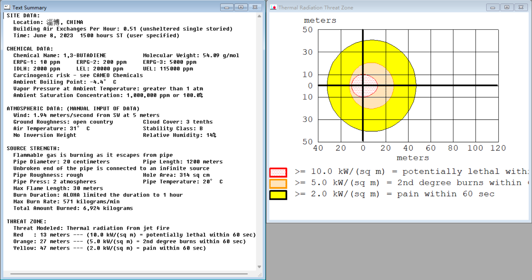Click the horizontal scrollbar in Text Summary
The image size is (532, 280).
(129, 274)
